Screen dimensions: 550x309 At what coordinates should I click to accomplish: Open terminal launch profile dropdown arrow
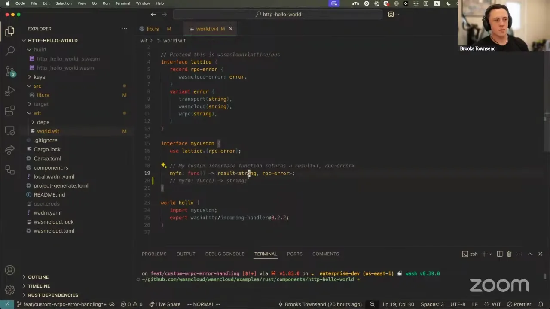pos(490,254)
